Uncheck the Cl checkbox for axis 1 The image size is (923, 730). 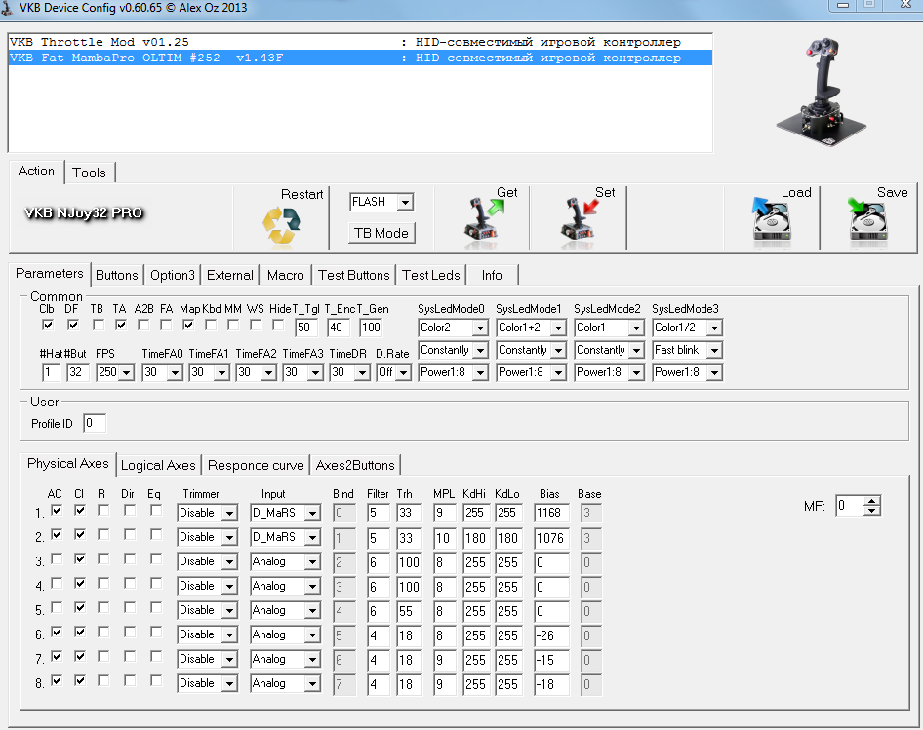point(80,510)
